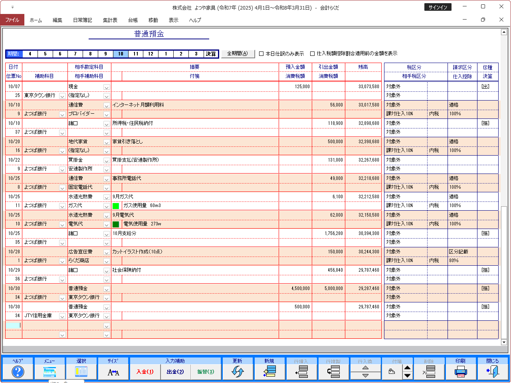The image size is (511, 383).
Task: Click the サイズ font size icon
Action: pyautogui.click(x=113, y=372)
